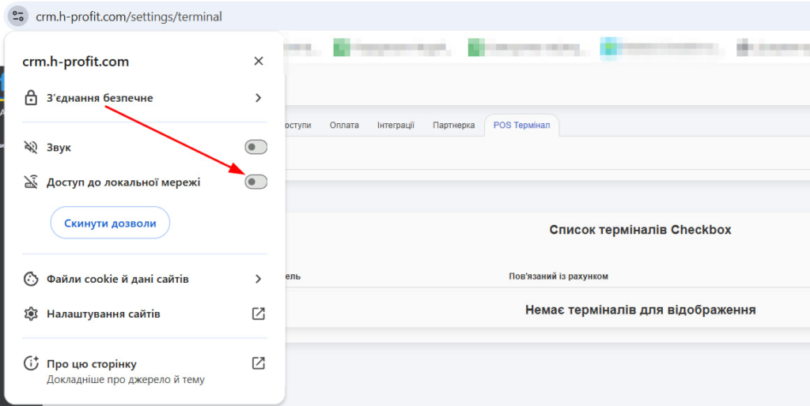Select the POS Термінал tab
Screen dimensions: 810x406
(x=521, y=126)
